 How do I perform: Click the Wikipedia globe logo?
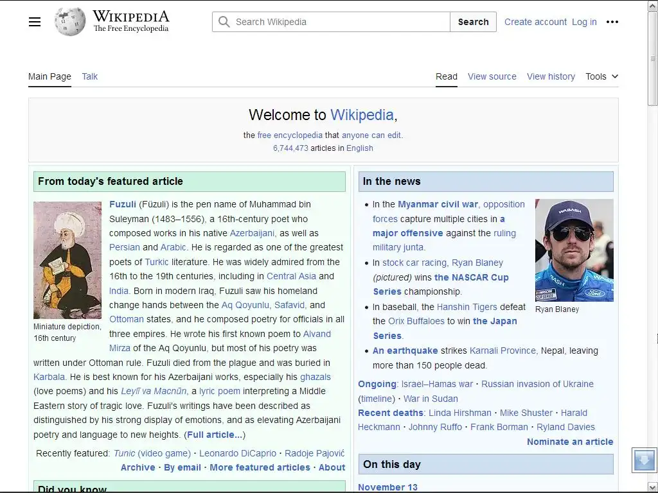[x=69, y=22]
